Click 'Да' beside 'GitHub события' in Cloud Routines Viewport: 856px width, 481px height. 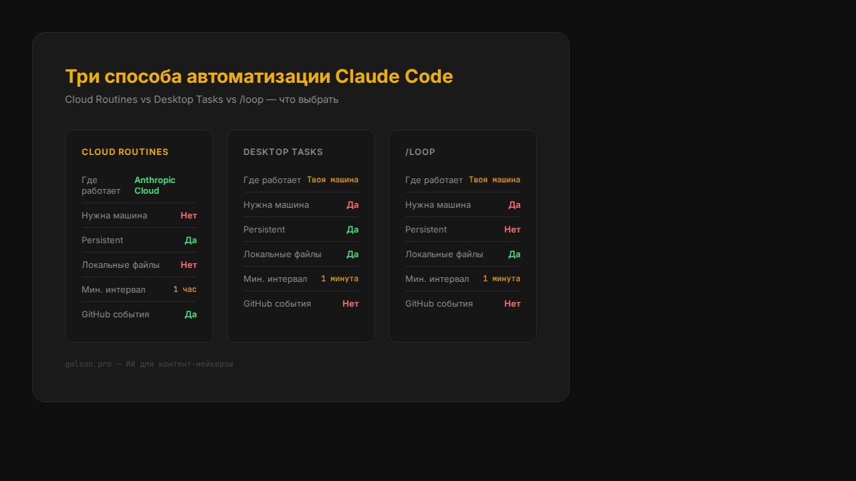coord(191,315)
